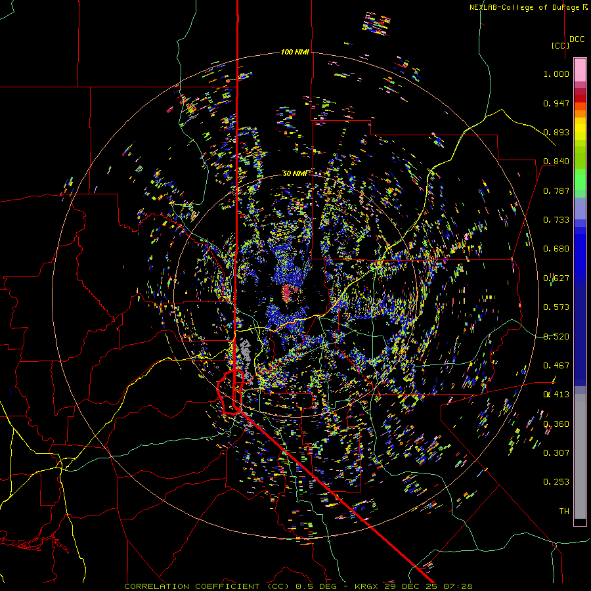The image size is (591, 591).
Task: Select the 0.627 legend value
Action: point(556,278)
